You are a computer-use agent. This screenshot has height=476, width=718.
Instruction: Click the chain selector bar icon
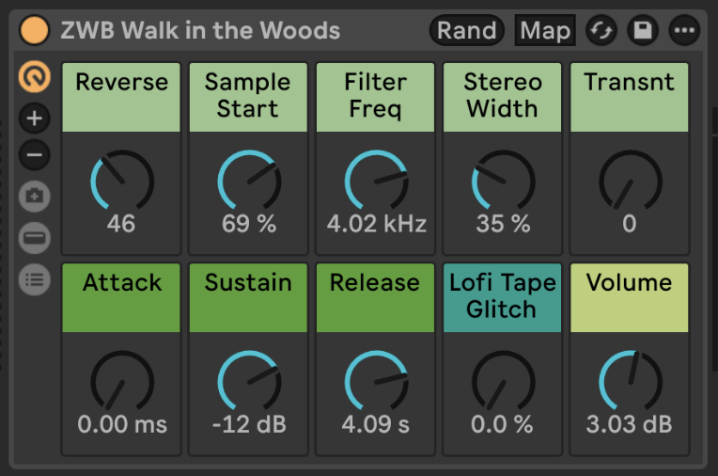35,238
